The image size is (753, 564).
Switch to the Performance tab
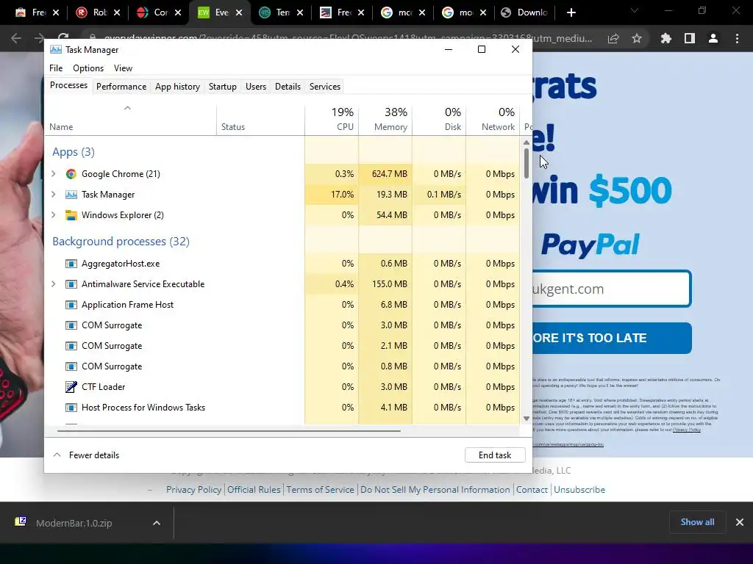[121, 87]
